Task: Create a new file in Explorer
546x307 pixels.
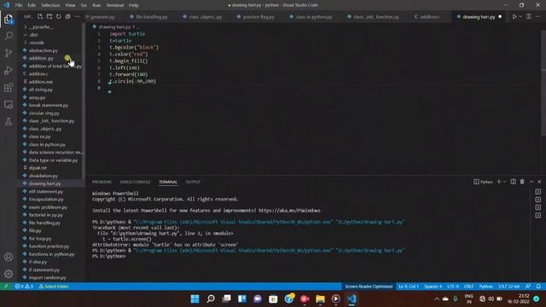Action: click(40, 17)
